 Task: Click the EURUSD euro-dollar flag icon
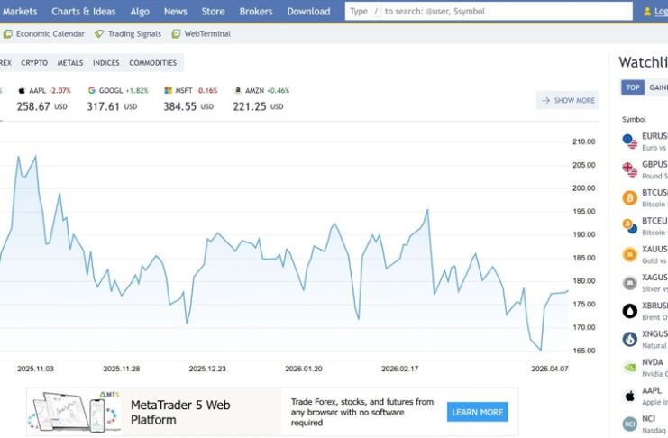click(x=629, y=141)
